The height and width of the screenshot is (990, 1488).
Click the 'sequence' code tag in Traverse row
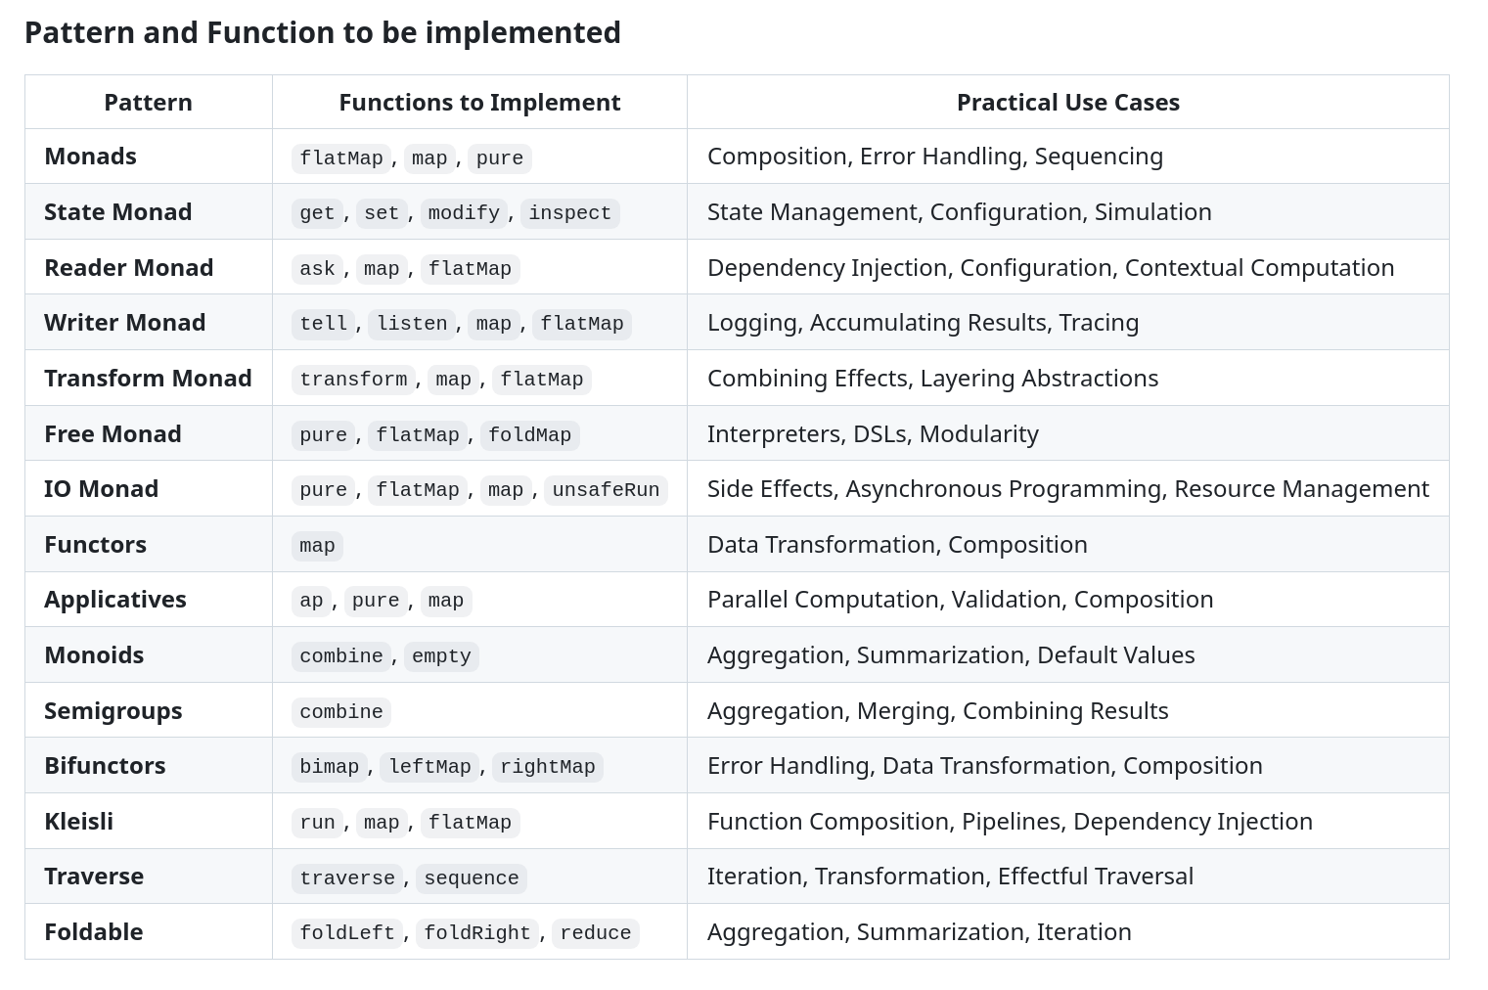pos(472,878)
